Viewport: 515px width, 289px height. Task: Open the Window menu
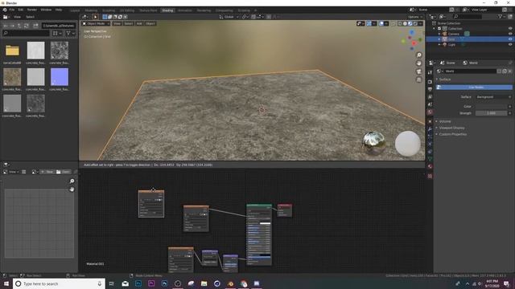coord(46,10)
